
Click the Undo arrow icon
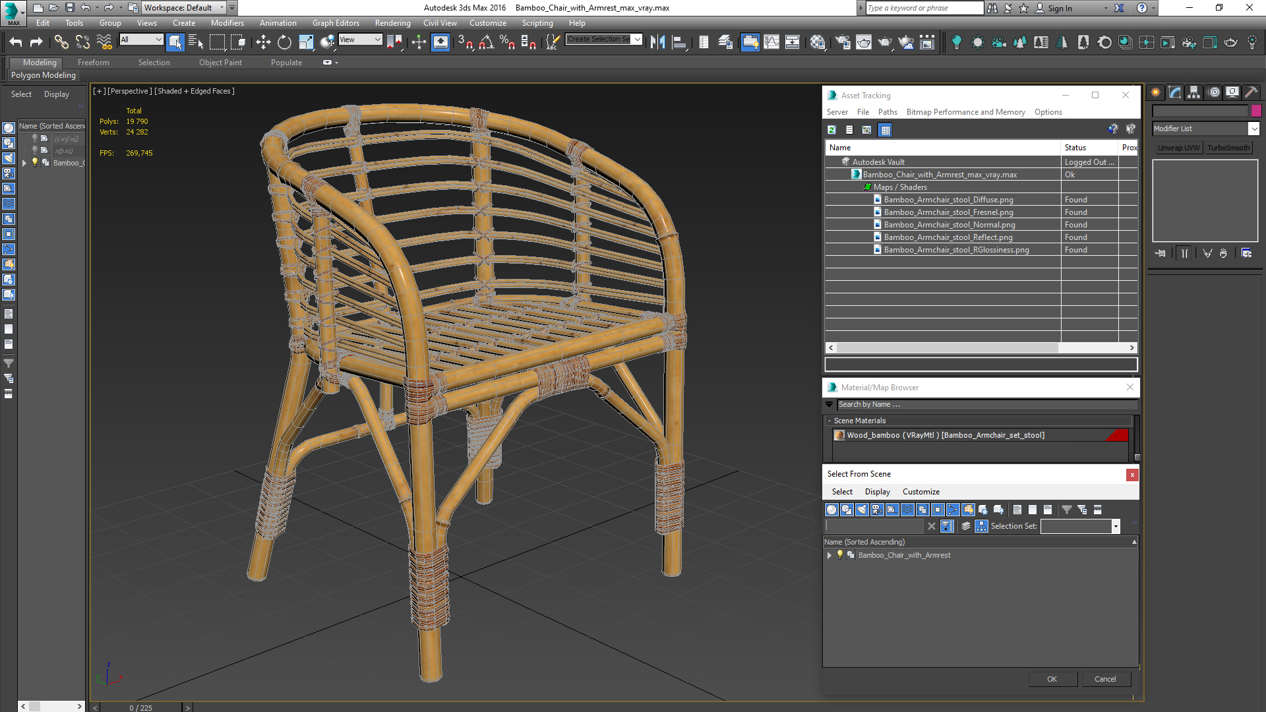pyautogui.click(x=16, y=42)
